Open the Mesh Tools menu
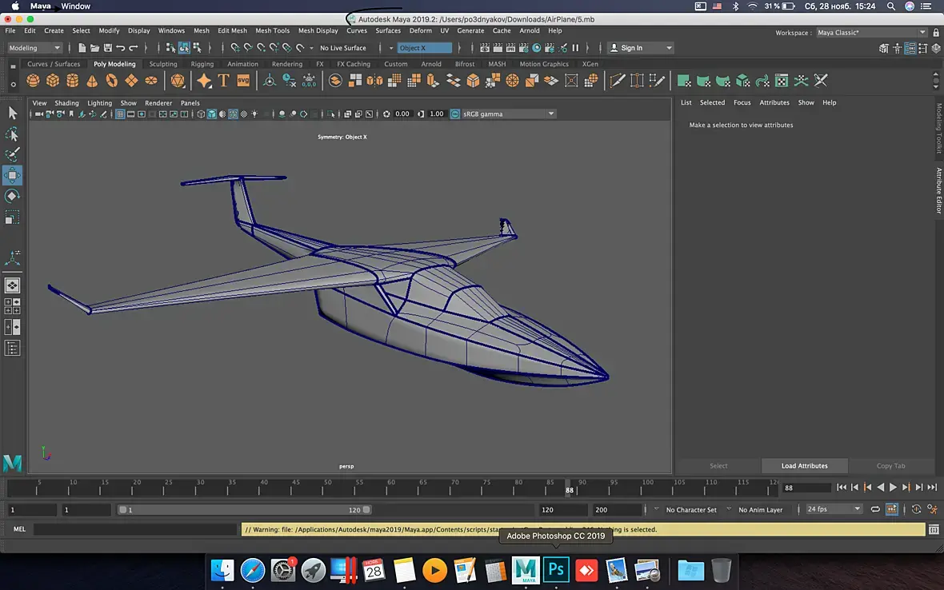The image size is (944, 590). coord(272,30)
